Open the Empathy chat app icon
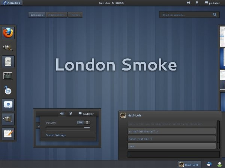Screen dimensions: 225x168 (x=8, y=105)
